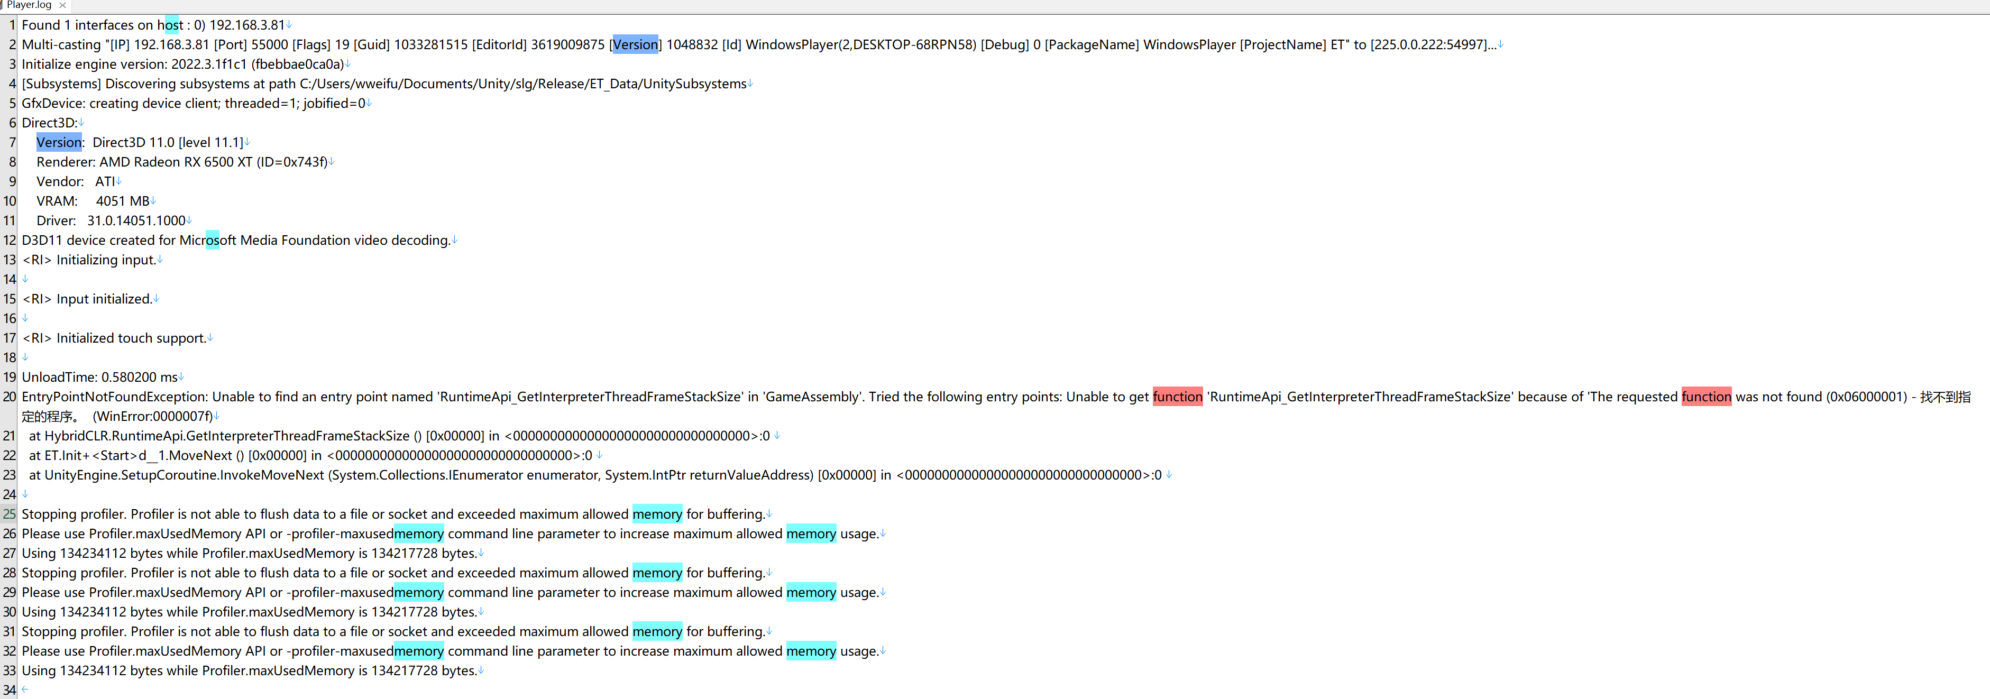The width and height of the screenshot is (1990, 699).
Task: Switch to the Player.log tab
Action: [29, 5]
